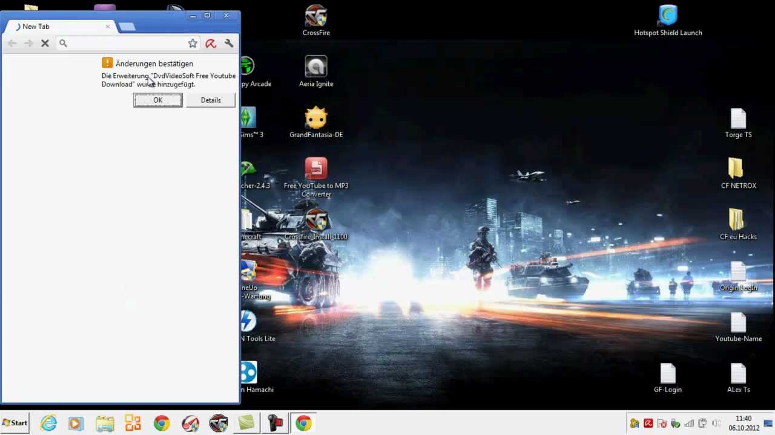This screenshot has width=775, height=435.
Task: Open the orange Office app on taskbar
Action: pyautogui.click(x=133, y=423)
